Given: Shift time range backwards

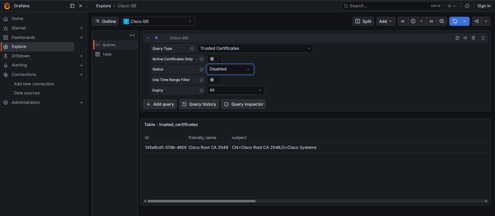Looking at the screenshot, I should coord(403,21).
